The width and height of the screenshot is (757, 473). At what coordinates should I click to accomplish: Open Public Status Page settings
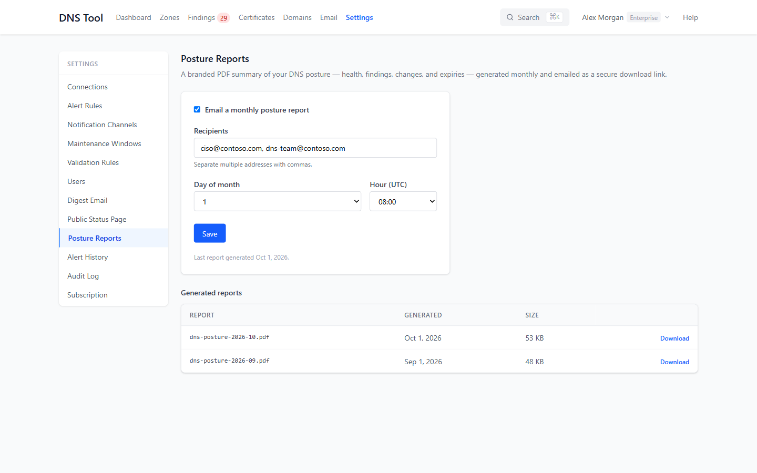114,219
